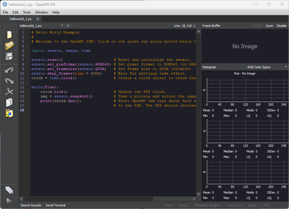Click the Histogram panel title
The height and width of the screenshot is (209, 289).
point(209,67)
